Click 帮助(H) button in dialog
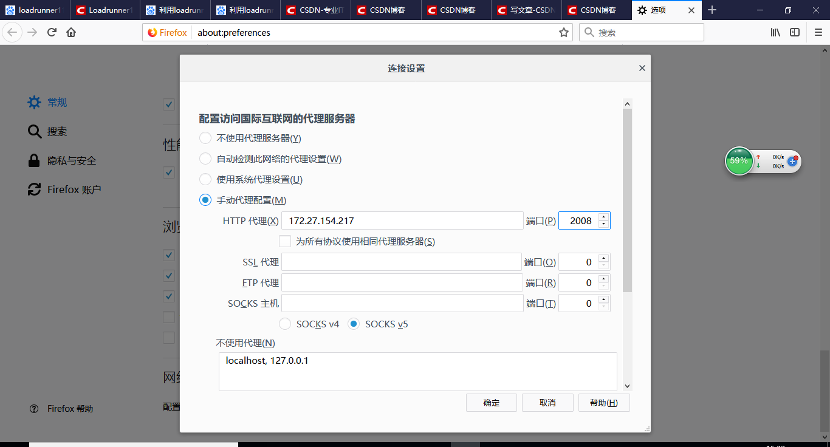 tap(604, 403)
